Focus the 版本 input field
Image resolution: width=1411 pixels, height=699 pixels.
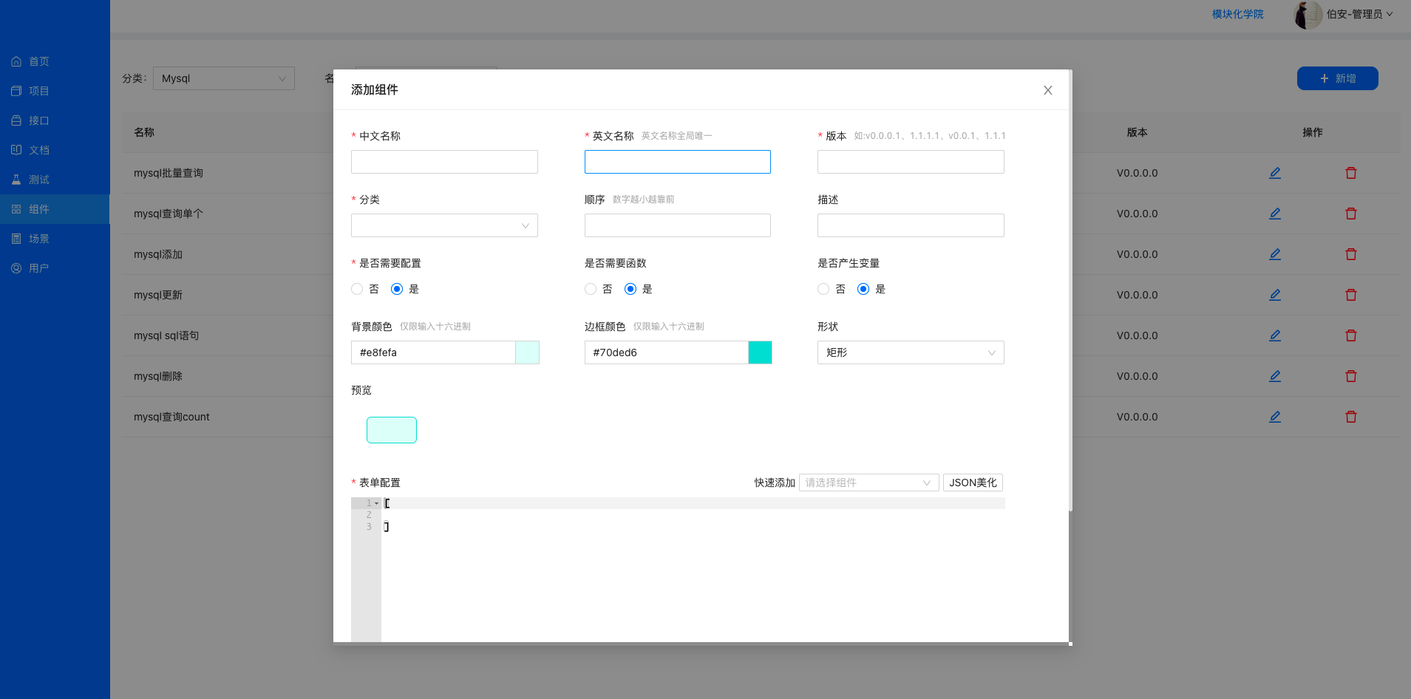(911, 162)
